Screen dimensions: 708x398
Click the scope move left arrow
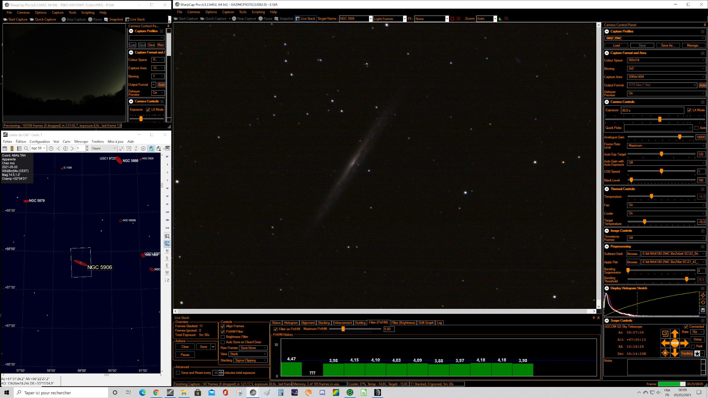[x=665, y=343]
